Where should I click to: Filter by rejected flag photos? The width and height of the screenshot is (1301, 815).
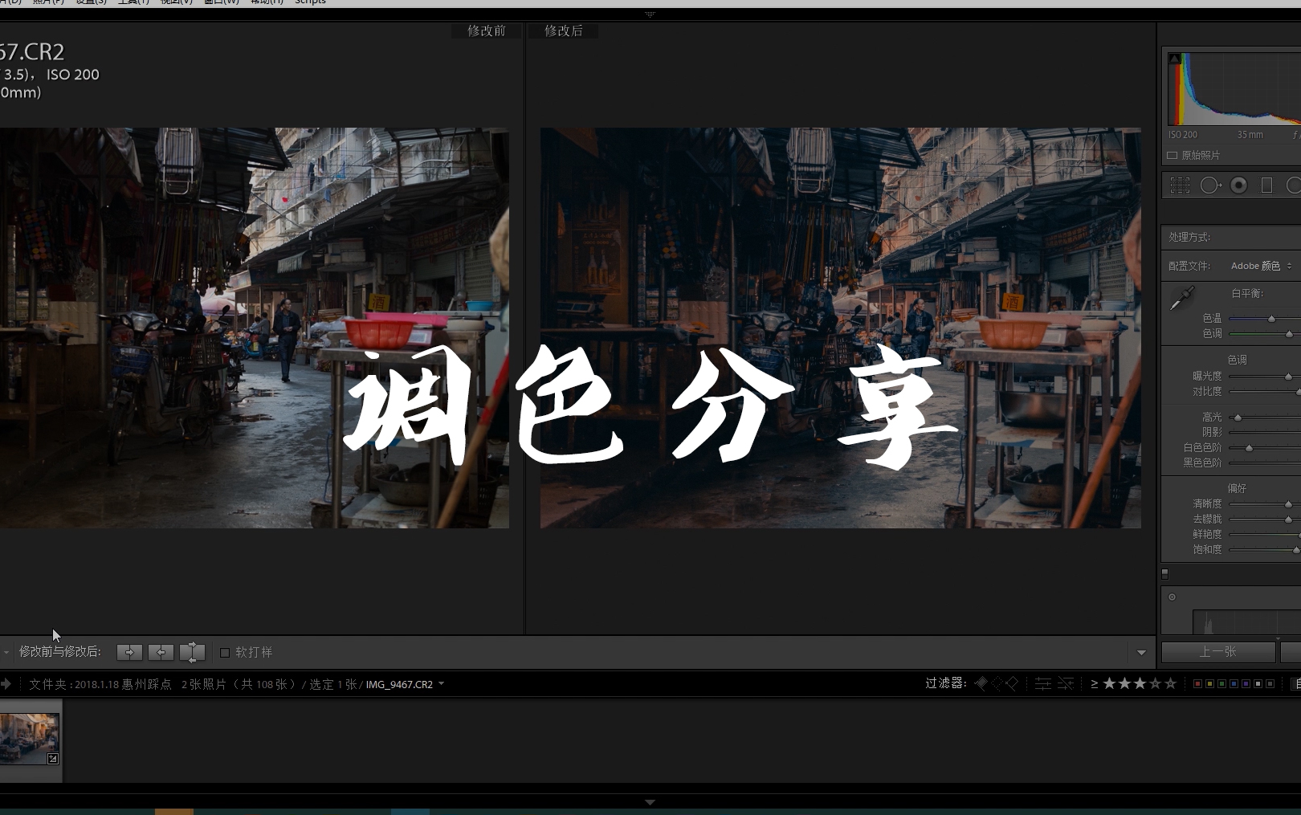click(x=1012, y=683)
